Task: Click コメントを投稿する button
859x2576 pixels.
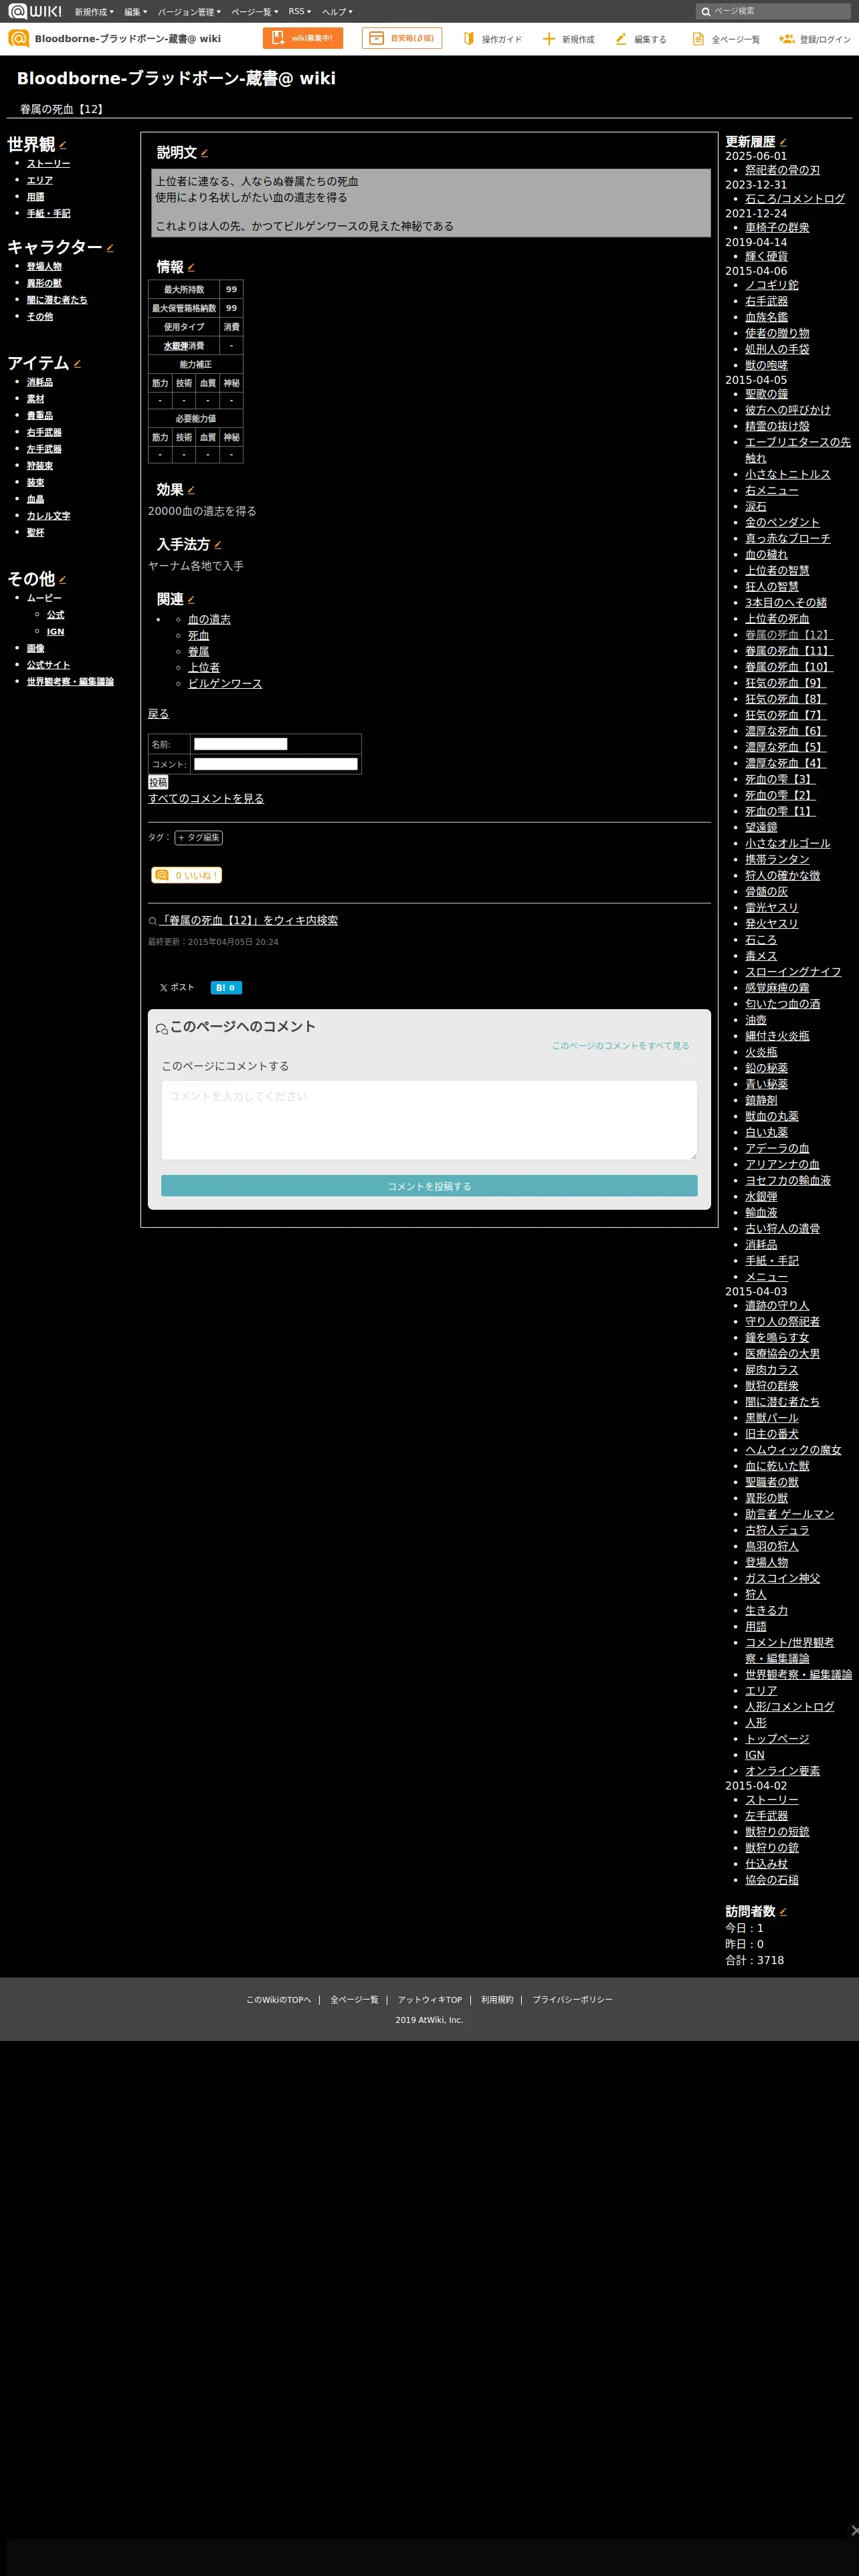Action: pyautogui.click(x=429, y=1186)
